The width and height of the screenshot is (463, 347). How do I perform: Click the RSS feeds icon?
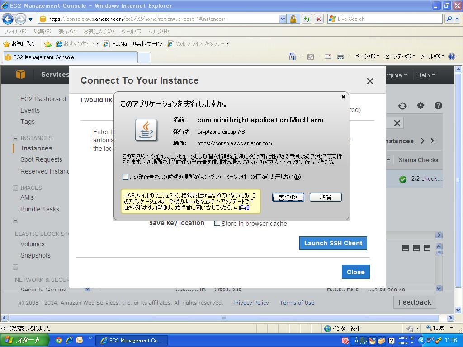[x=310, y=56]
